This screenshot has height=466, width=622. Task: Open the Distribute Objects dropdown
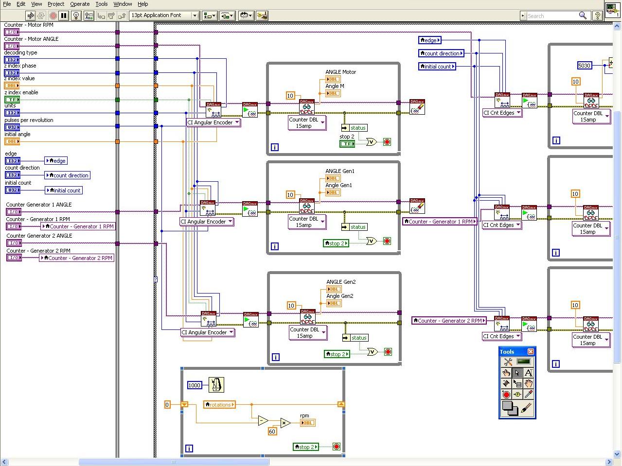point(228,16)
